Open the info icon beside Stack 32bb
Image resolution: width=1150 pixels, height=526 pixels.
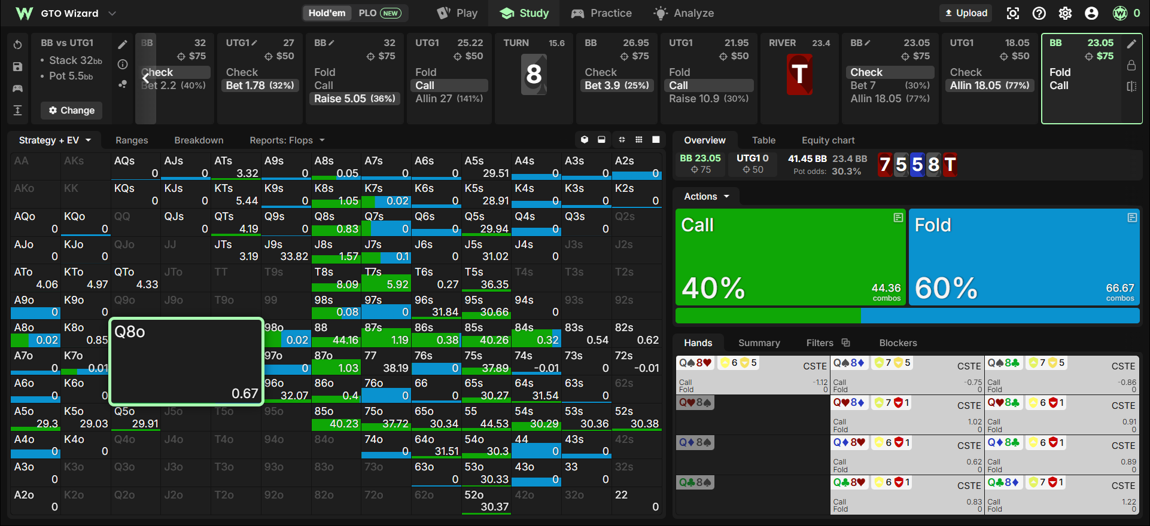123,65
